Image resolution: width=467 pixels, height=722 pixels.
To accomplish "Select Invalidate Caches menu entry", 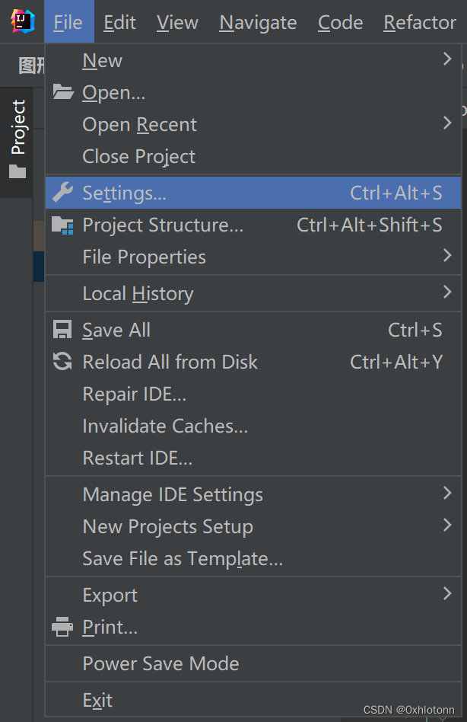I will pyautogui.click(x=165, y=426).
